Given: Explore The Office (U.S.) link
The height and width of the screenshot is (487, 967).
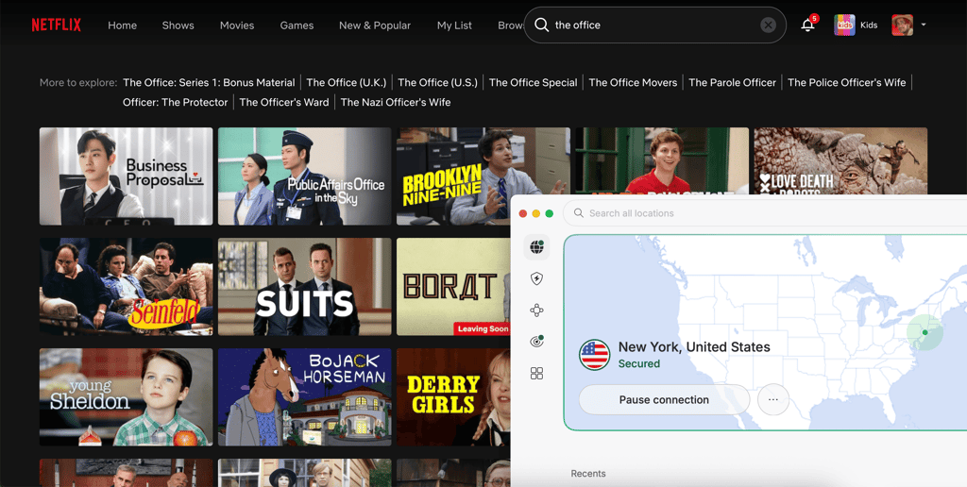Looking at the screenshot, I should pos(438,82).
